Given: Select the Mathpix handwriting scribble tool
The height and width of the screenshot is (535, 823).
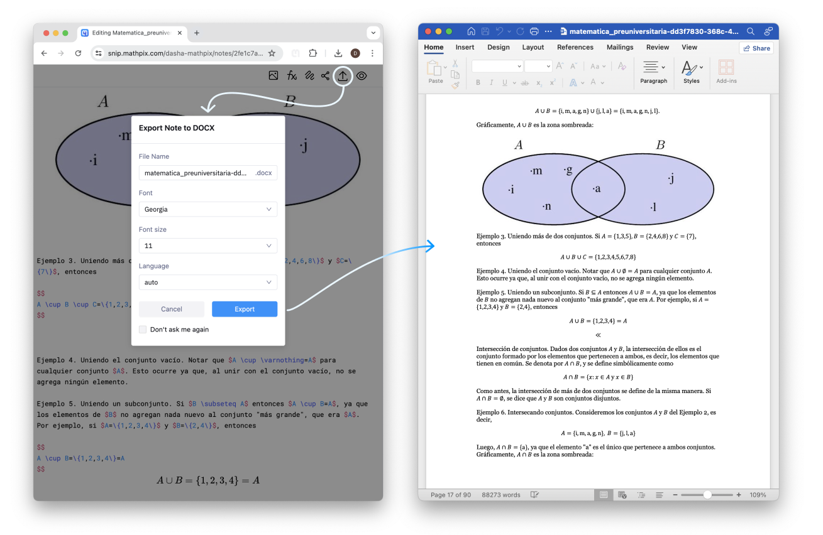Looking at the screenshot, I should click(x=309, y=75).
